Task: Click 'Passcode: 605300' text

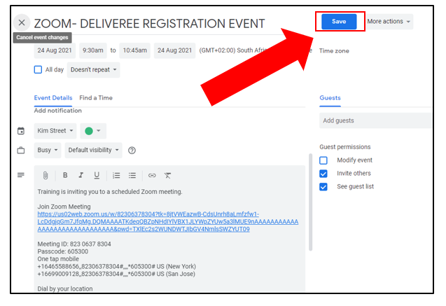Action: (63, 251)
